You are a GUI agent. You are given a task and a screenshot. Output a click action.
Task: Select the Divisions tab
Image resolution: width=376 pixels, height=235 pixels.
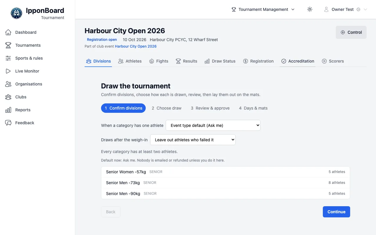(98, 61)
